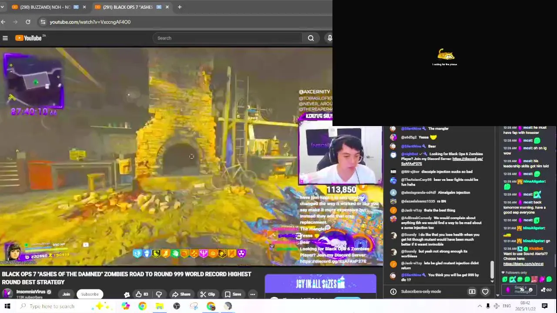Reload the page with the browser refresh icon

[x=28, y=22]
